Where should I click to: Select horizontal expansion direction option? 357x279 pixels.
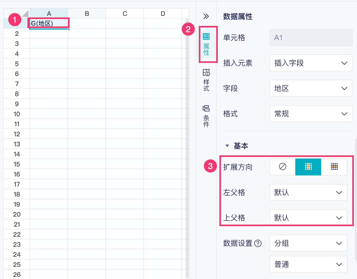point(334,167)
